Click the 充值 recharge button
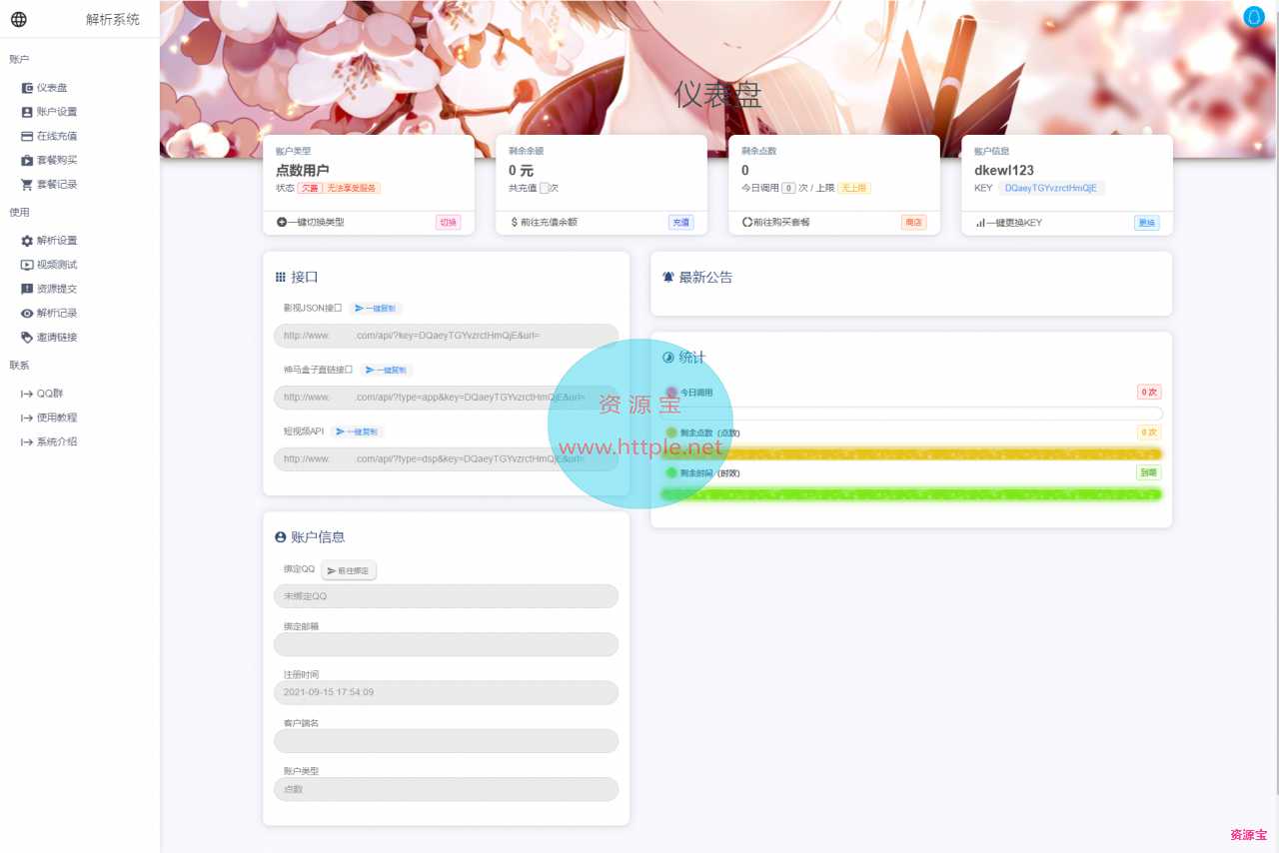1279x853 pixels. point(681,223)
